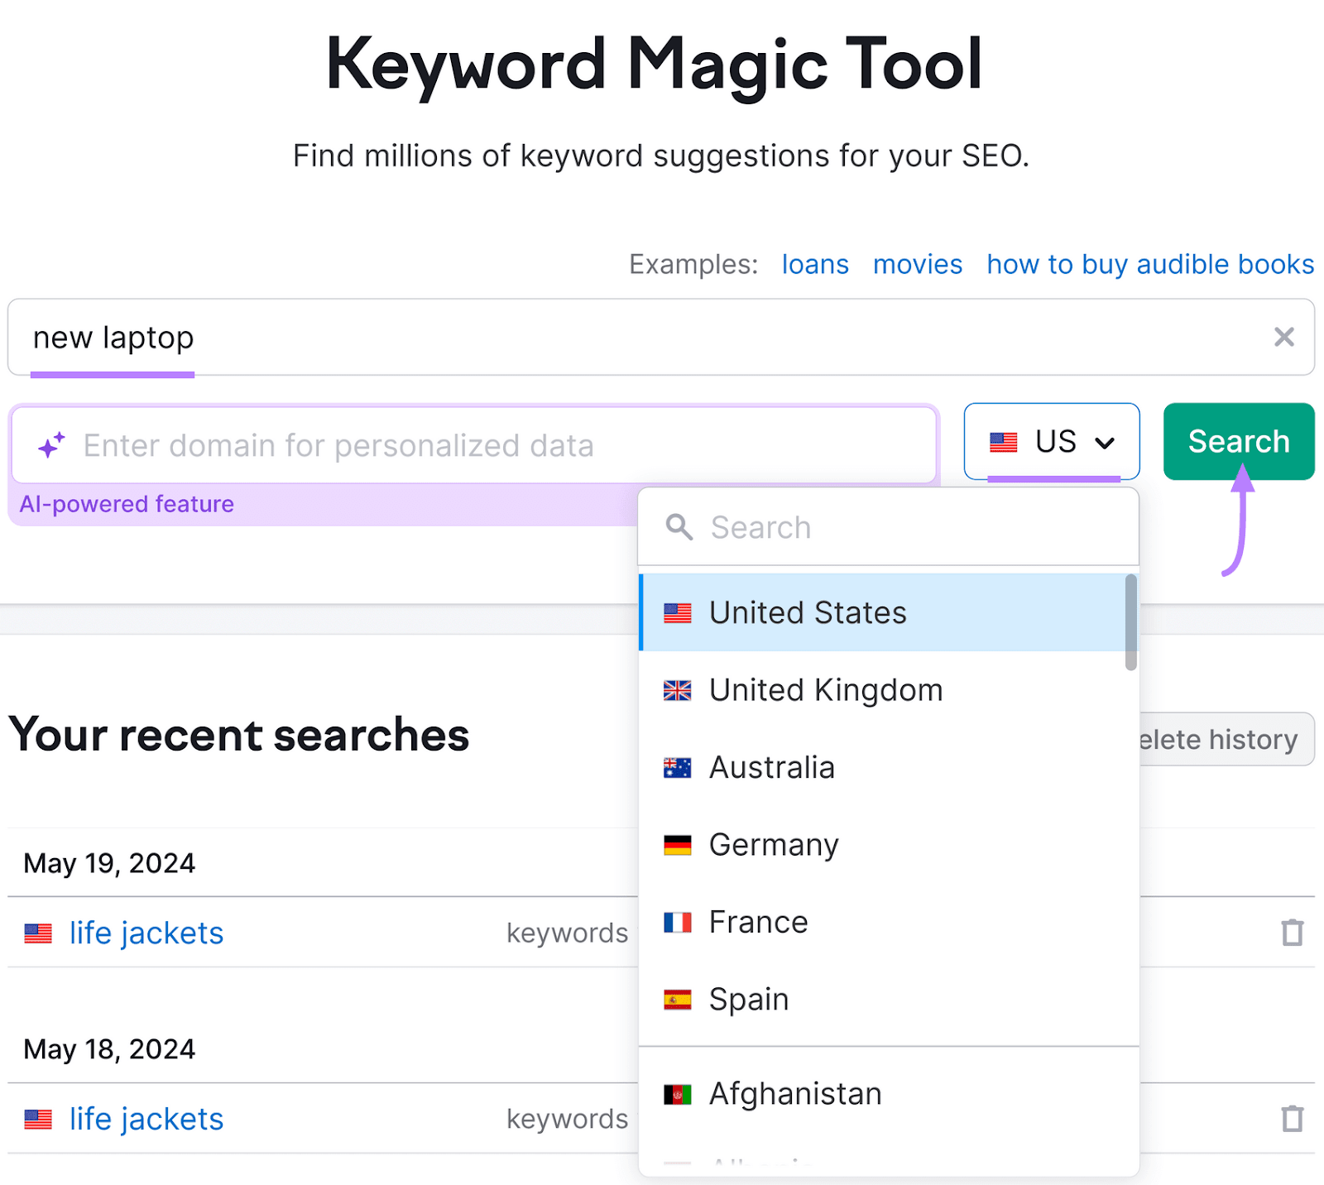Click the UK flag icon next to United Kingdom

678,689
